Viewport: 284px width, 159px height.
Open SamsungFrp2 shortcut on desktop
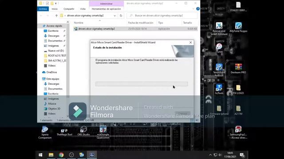coord(238,132)
